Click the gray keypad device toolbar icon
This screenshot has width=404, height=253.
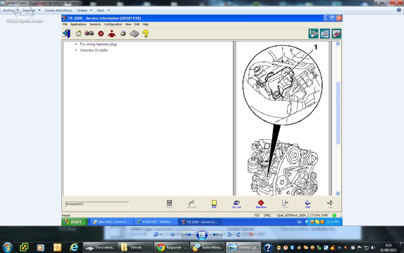[134, 34]
